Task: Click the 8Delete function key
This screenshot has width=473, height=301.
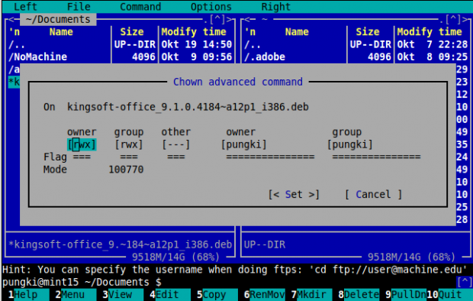Action: click(359, 294)
